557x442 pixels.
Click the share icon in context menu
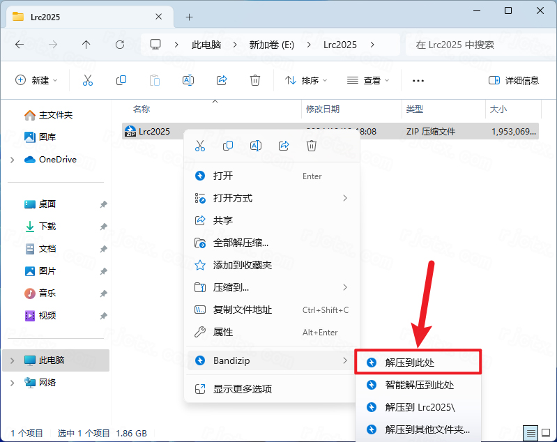tap(284, 146)
